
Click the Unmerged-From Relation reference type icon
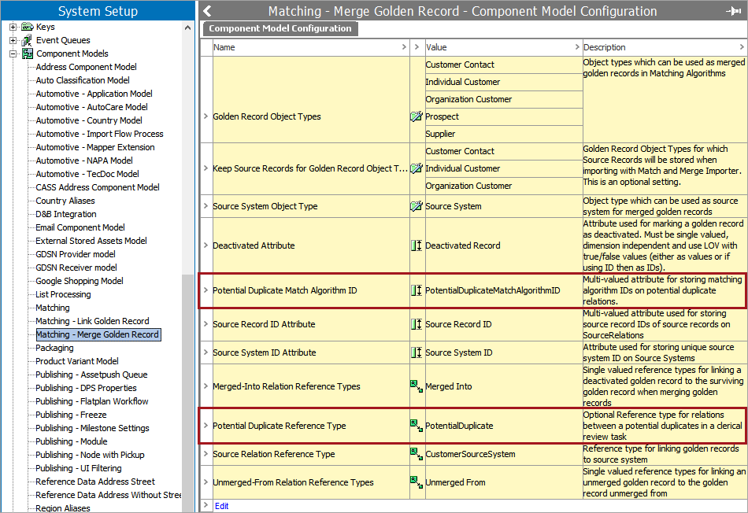click(417, 482)
